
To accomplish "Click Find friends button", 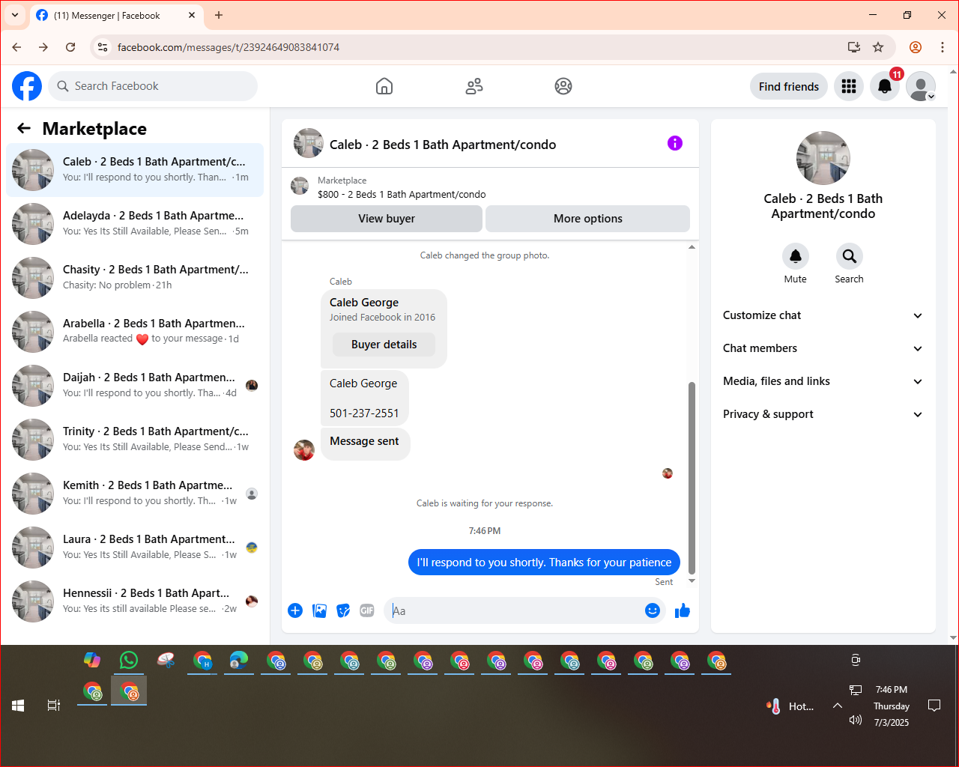I will click(789, 86).
